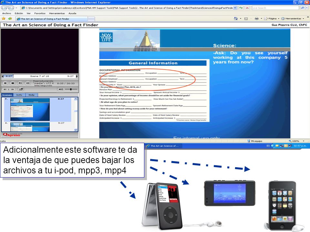Expand the toolbar overflow chevron
Viewport: 310px width, 232px height.
coord(308,17)
